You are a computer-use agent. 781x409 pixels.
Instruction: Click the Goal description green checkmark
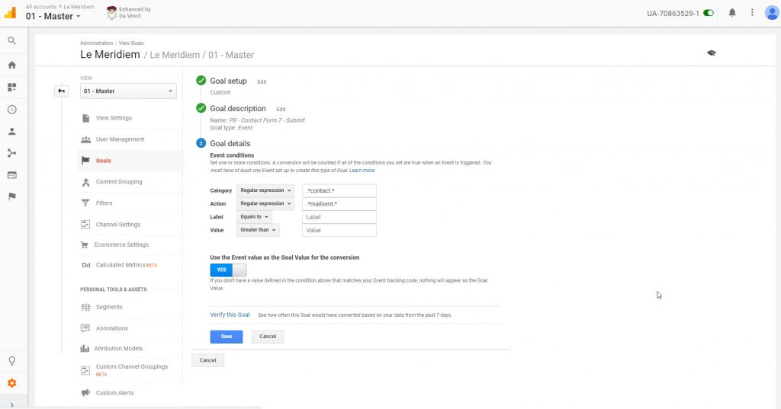pyautogui.click(x=201, y=108)
